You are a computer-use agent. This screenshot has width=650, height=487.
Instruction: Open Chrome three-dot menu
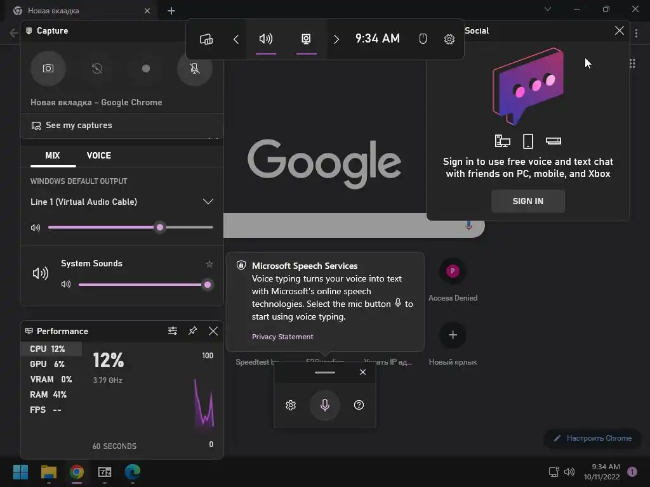636,33
